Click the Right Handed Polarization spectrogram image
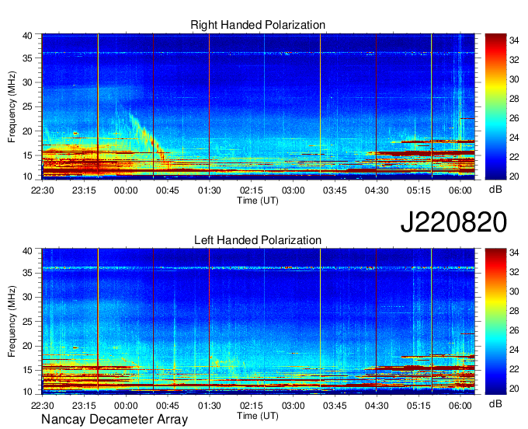 [x=259, y=106]
